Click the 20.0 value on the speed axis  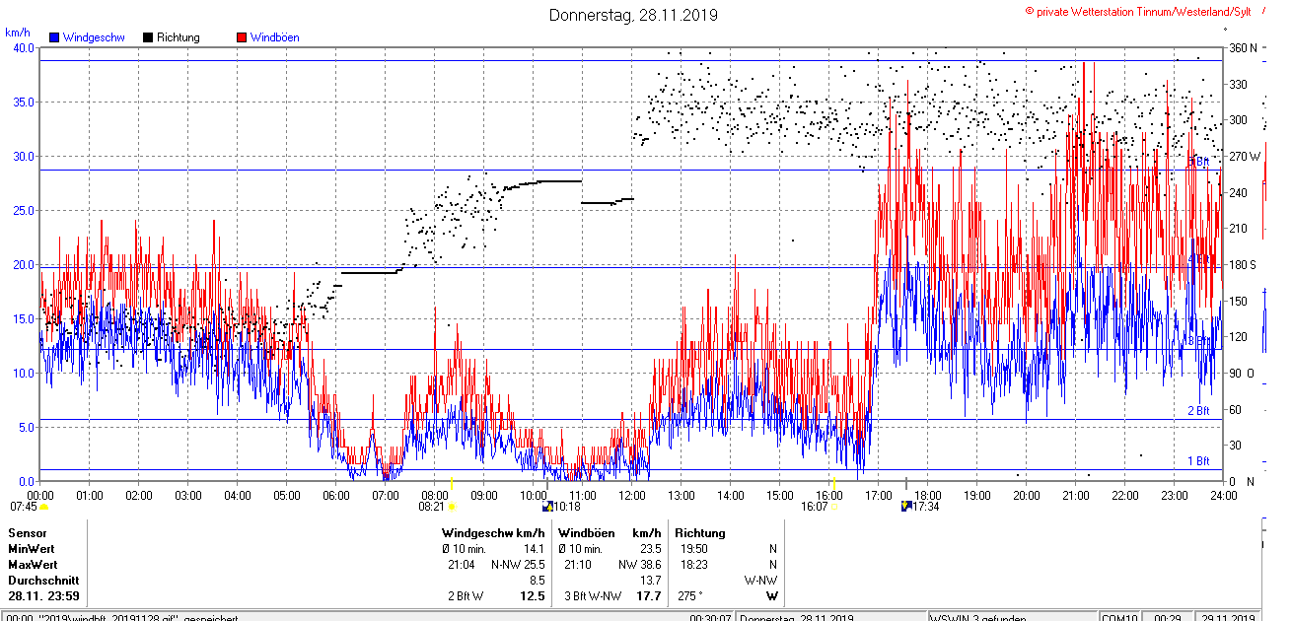point(23,265)
